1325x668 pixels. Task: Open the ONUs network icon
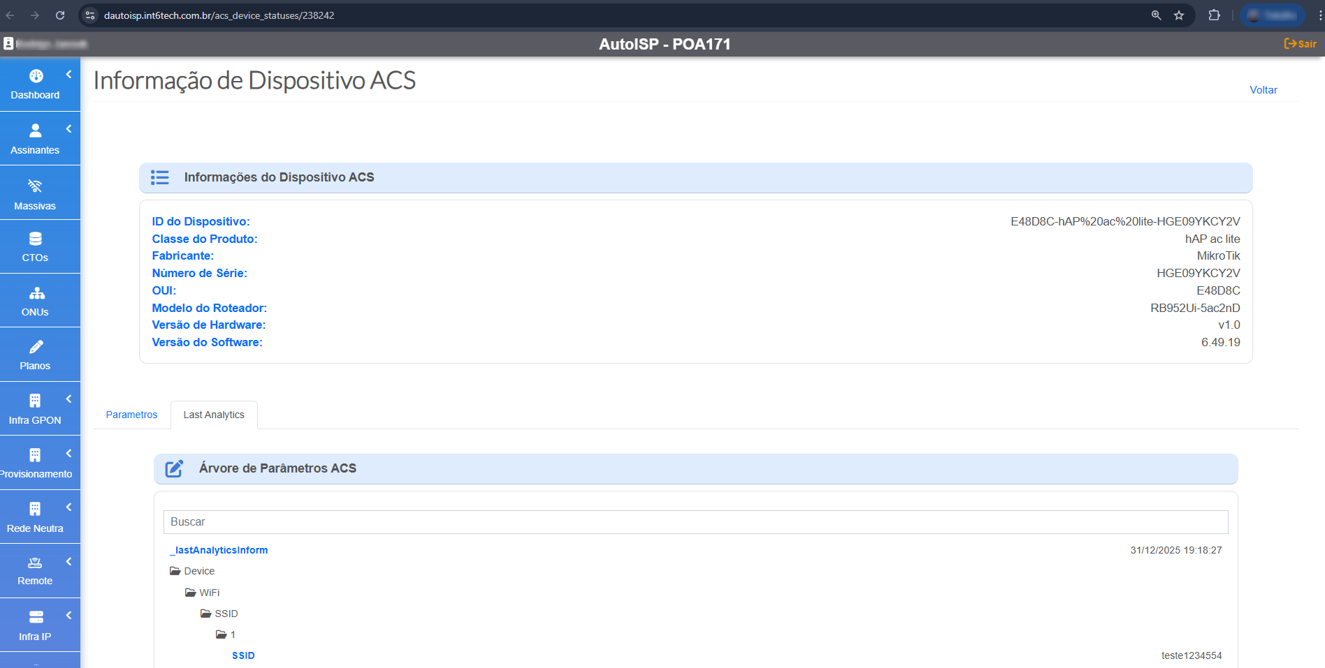click(36, 293)
